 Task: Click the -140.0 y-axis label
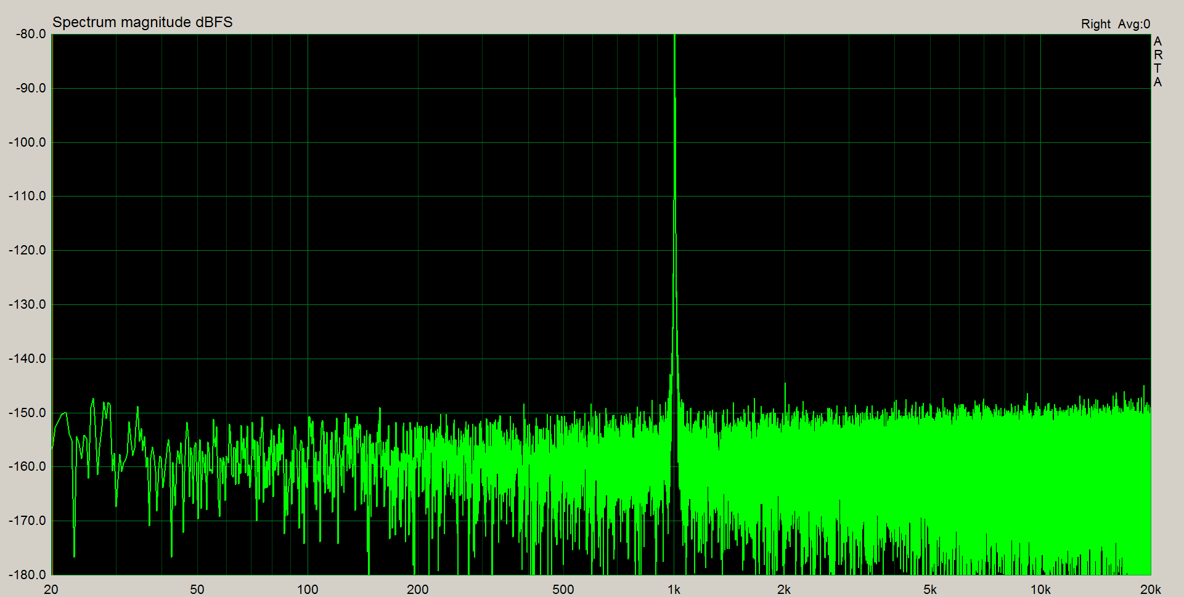point(28,359)
